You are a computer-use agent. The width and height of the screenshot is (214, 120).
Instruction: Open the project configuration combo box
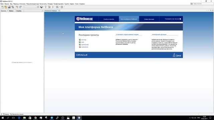[31, 7]
